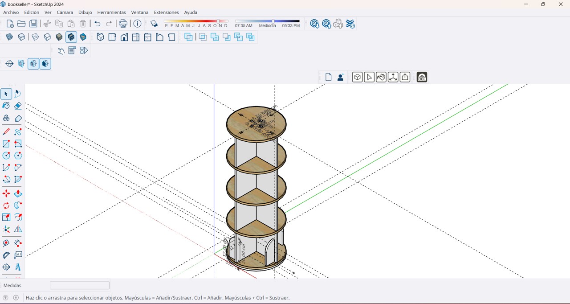
Task: Click the Cut scissors icon
Action: (x=47, y=24)
